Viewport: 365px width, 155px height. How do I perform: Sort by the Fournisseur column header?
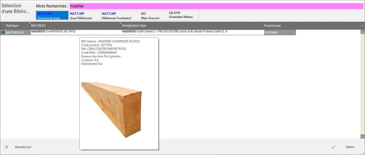pos(272,26)
